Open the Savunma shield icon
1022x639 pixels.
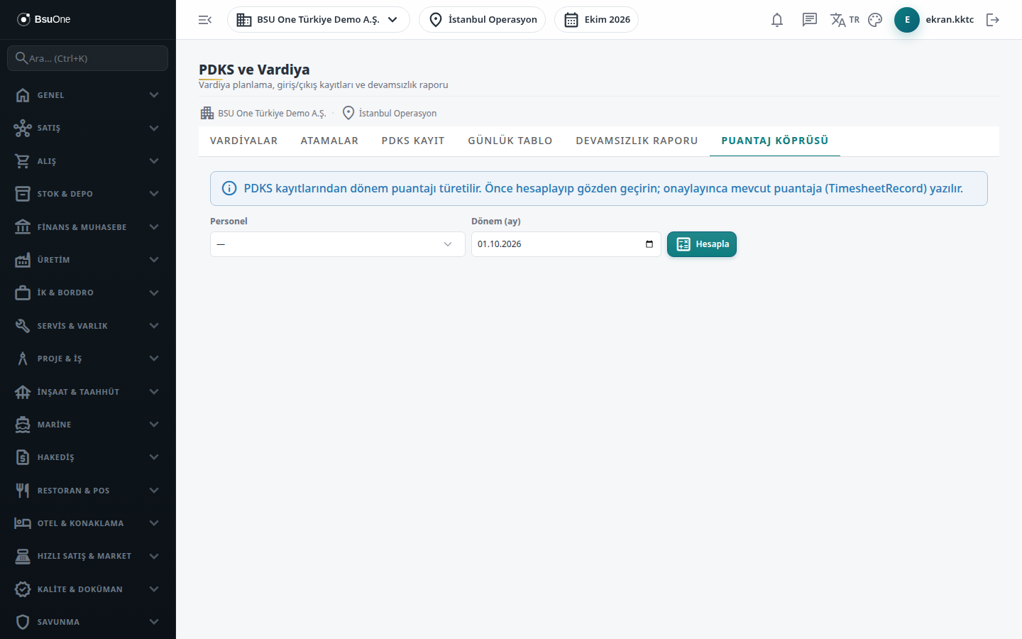[x=23, y=622]
